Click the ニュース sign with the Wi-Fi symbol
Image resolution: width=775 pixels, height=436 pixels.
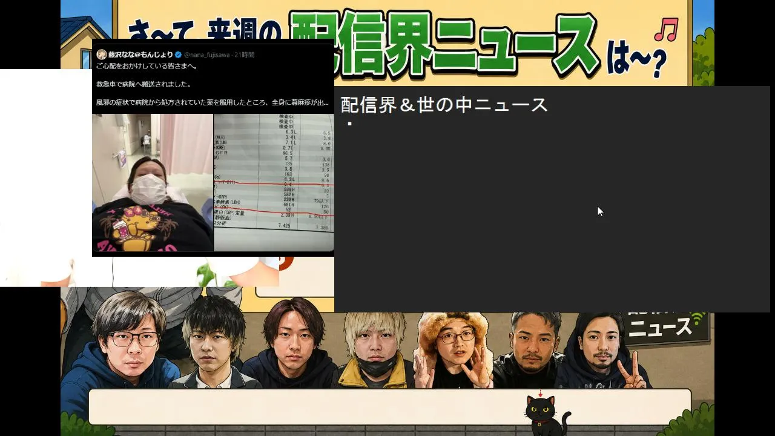667,328
